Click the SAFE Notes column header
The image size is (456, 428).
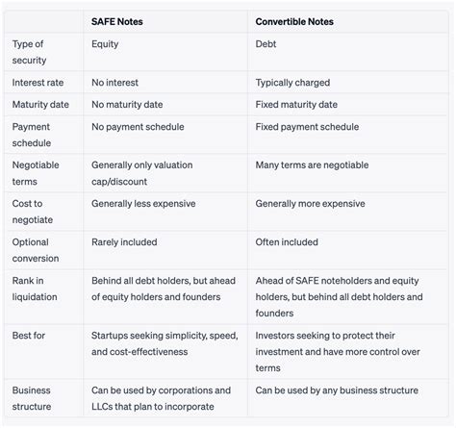117,22
